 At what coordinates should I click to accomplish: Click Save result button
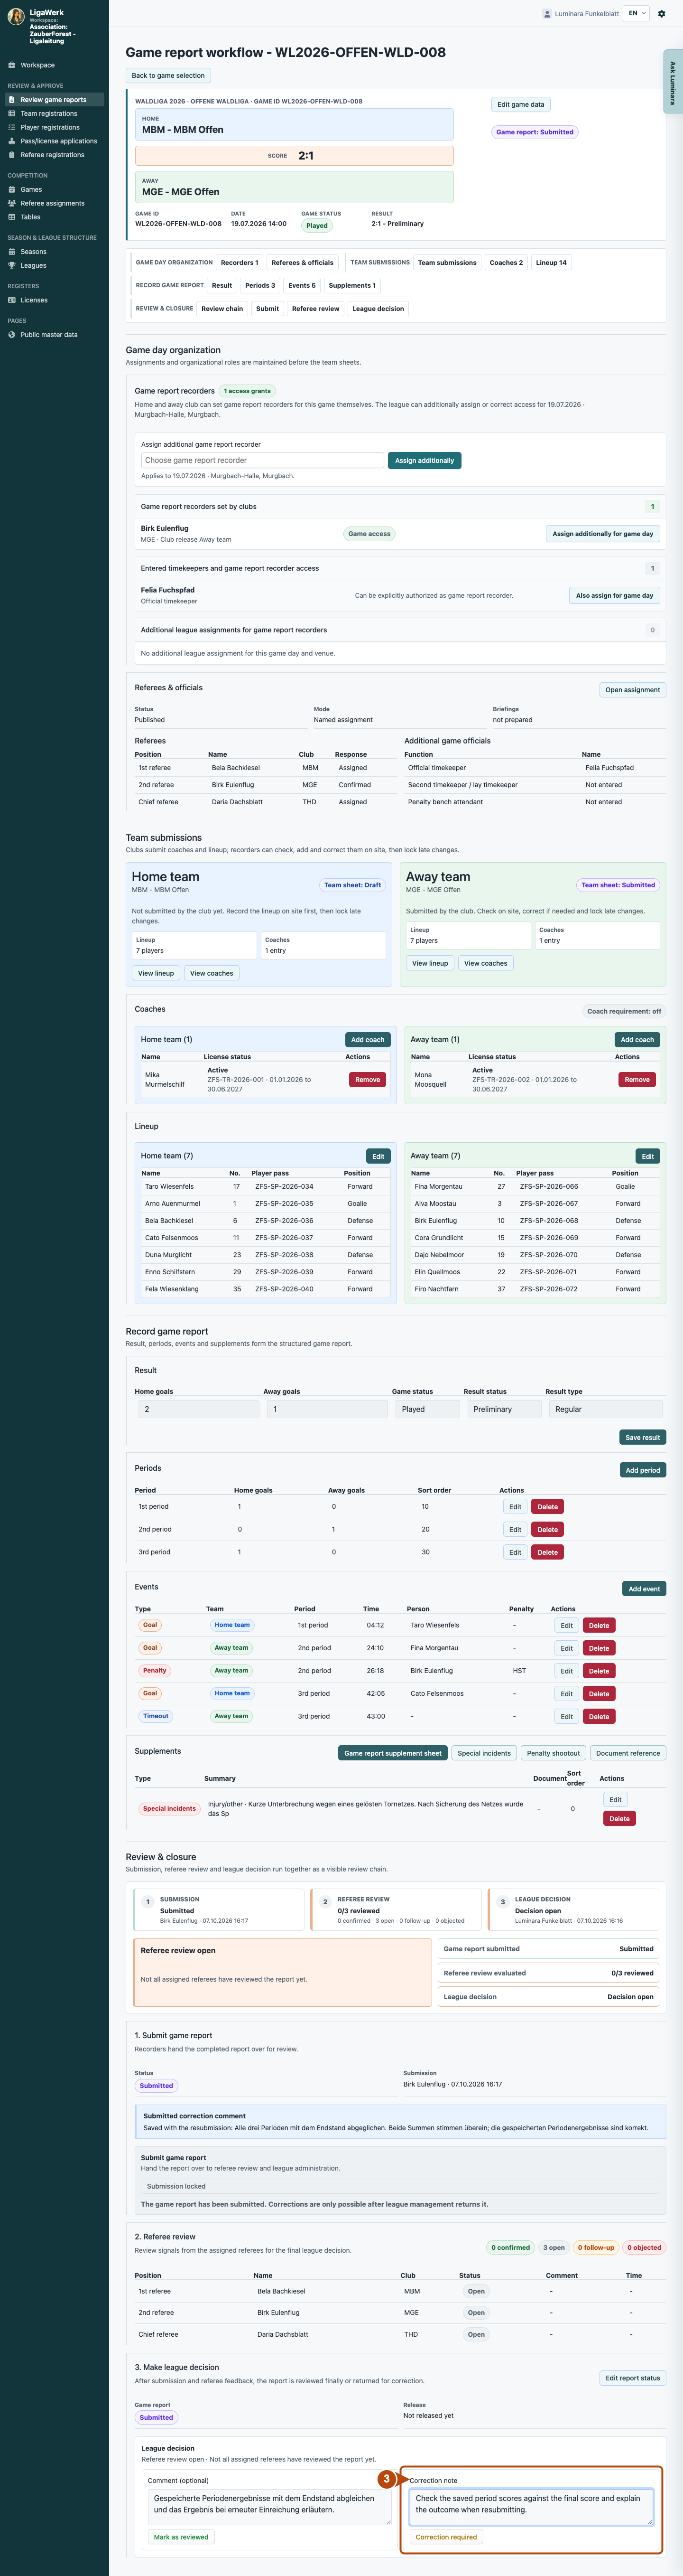642,1437
